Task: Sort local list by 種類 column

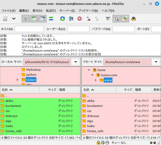Action: click(69, 90)
